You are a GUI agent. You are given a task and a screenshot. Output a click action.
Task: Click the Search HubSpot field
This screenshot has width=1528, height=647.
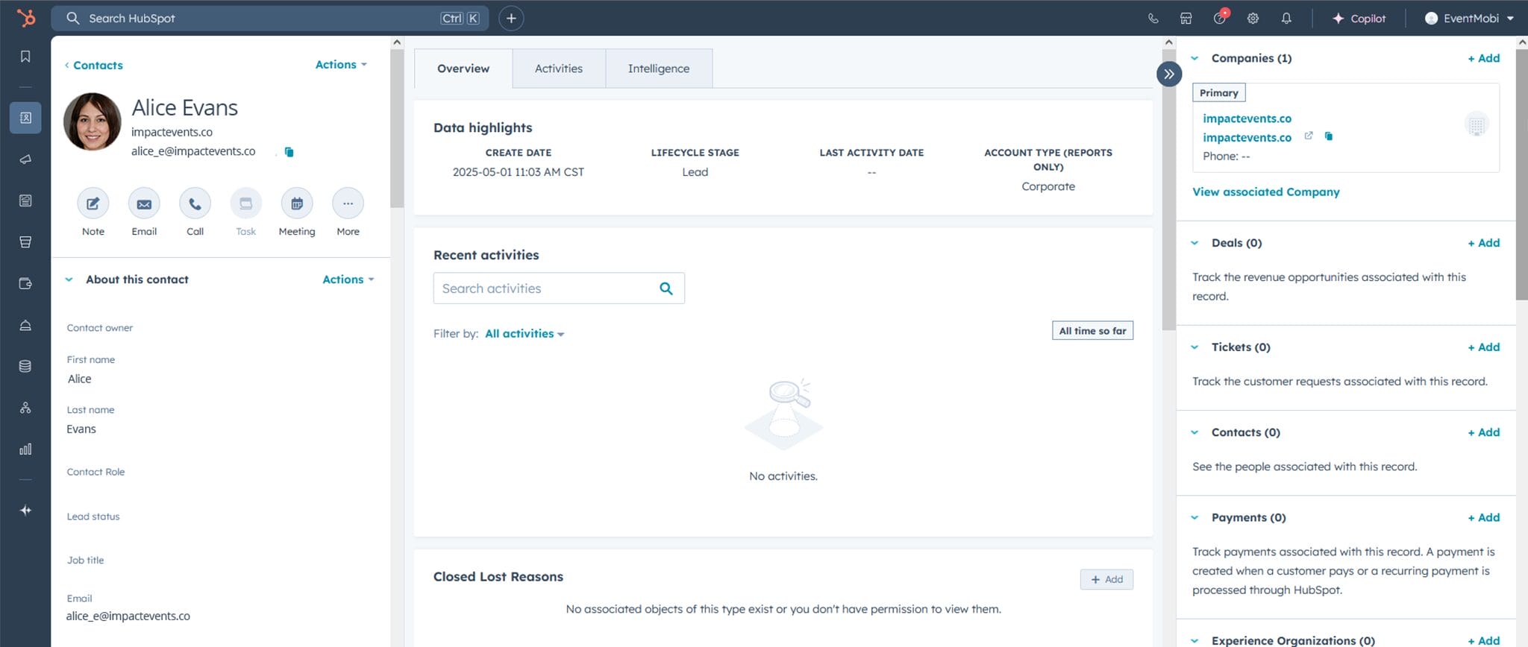(270, 19)
